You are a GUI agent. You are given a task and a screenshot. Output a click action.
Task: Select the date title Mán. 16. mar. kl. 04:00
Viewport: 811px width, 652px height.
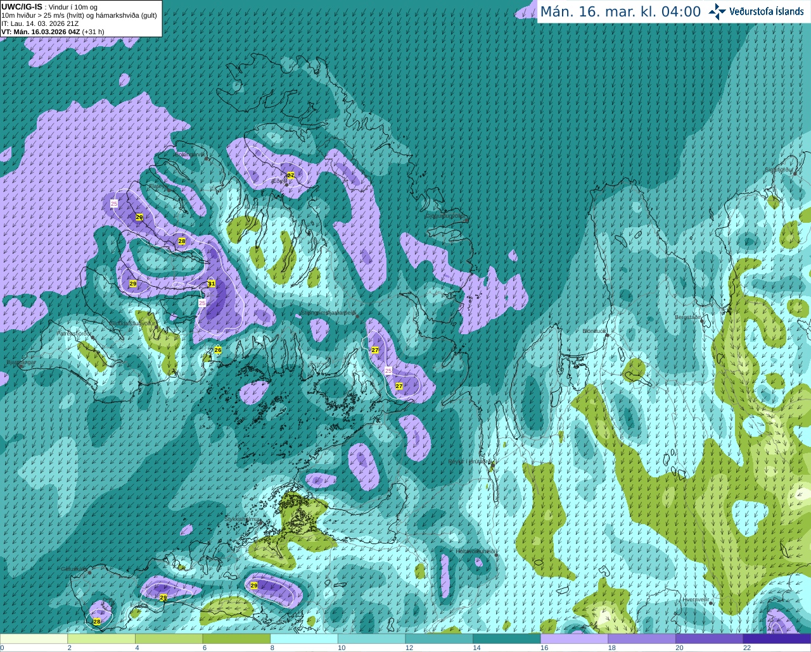620,11
